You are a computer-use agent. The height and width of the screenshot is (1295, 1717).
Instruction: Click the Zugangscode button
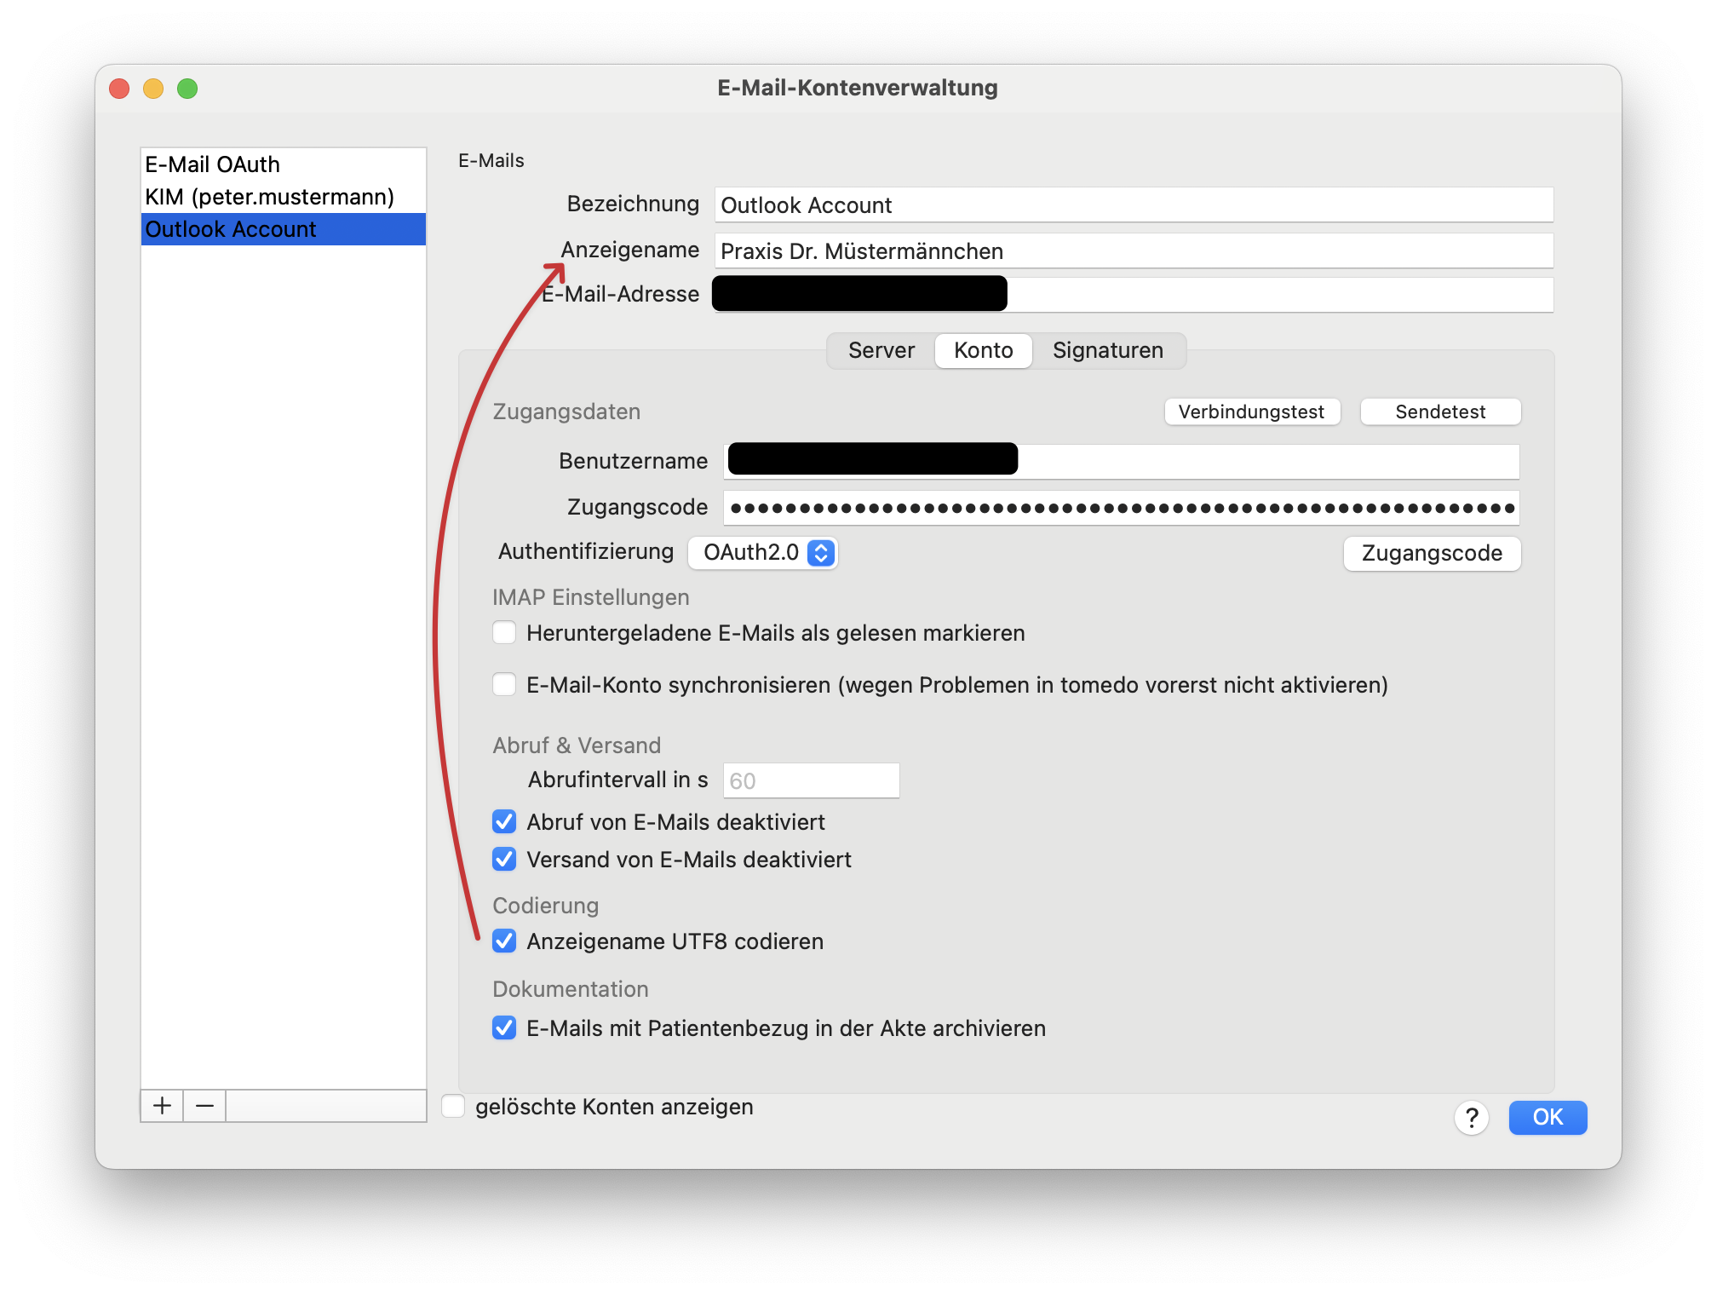[1432, 554]
